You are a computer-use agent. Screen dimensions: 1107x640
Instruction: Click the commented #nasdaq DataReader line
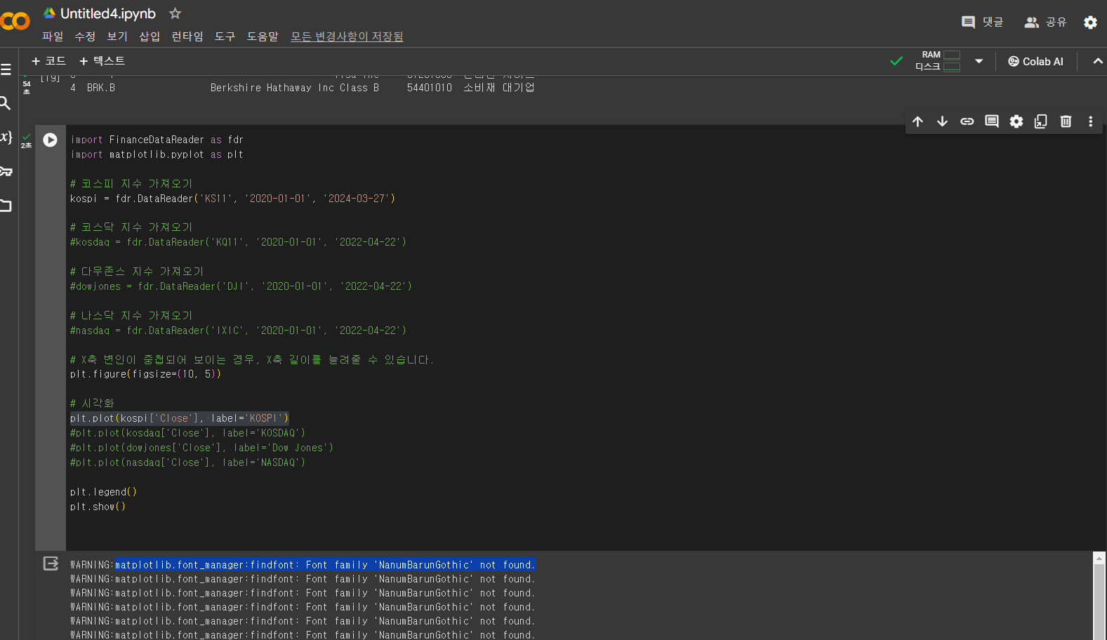click(x=238, y=331)
